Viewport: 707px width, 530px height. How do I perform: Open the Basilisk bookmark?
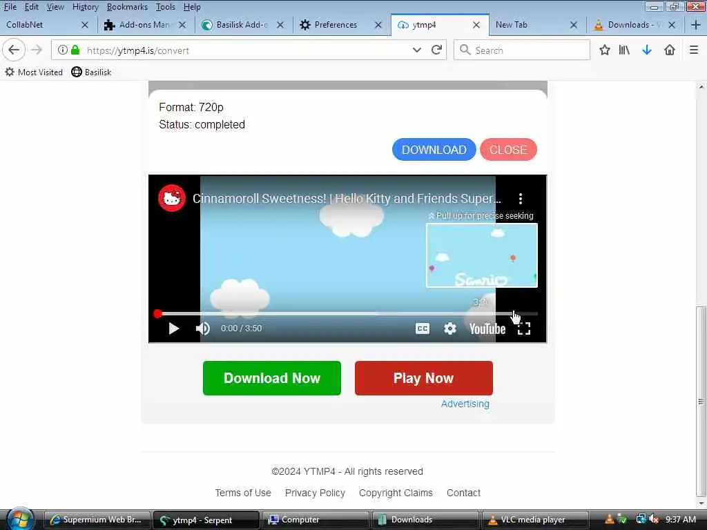coord(92,72)
